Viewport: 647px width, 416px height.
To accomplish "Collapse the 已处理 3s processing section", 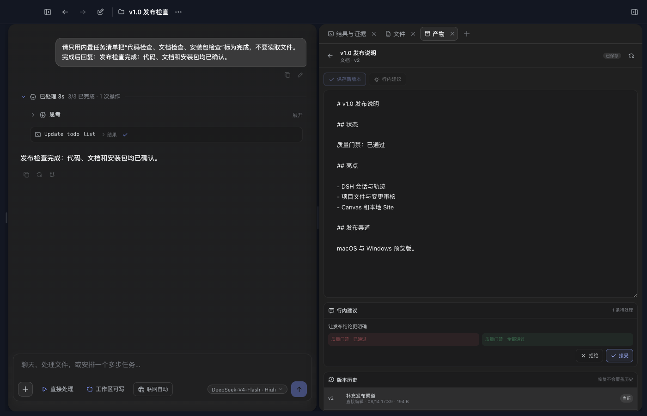I will click(23, 97).
